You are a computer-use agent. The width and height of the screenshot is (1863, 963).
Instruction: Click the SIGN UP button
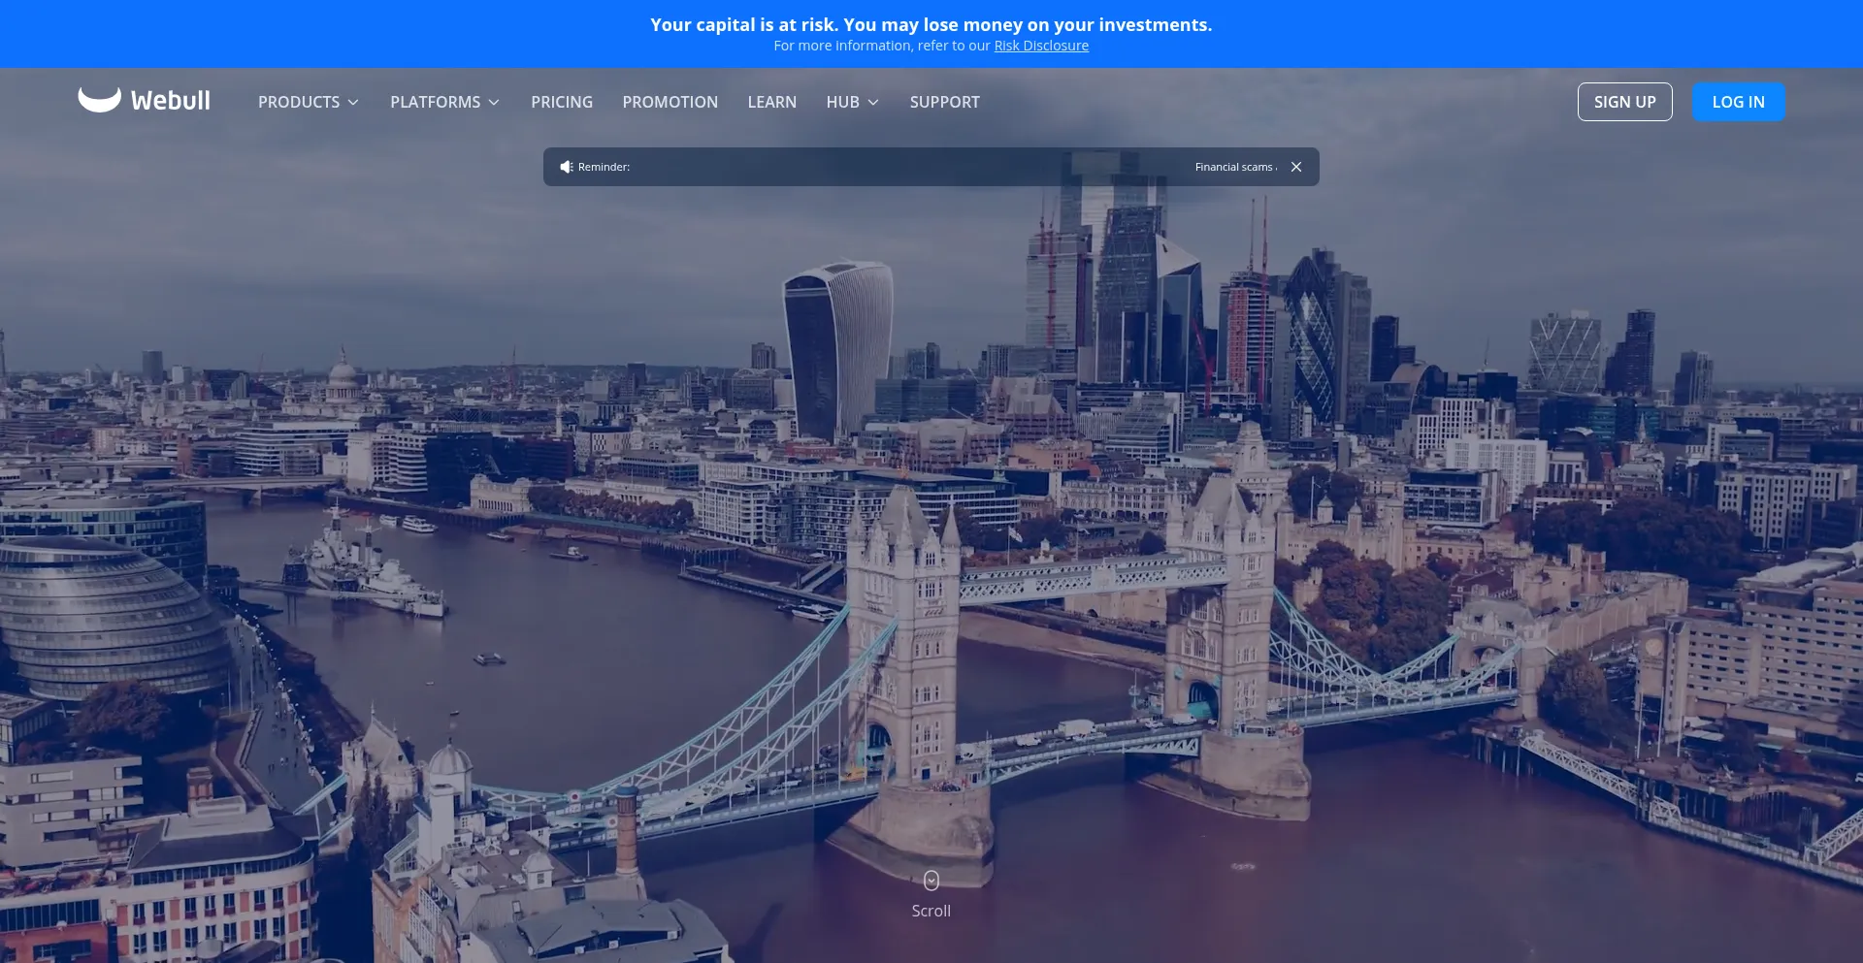pyautogui.click(x=1624, y=102)
